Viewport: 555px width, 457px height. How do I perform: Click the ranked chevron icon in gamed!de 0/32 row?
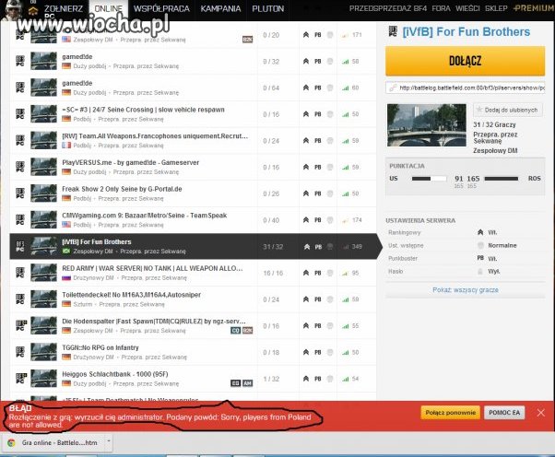(x=306, y=61)
